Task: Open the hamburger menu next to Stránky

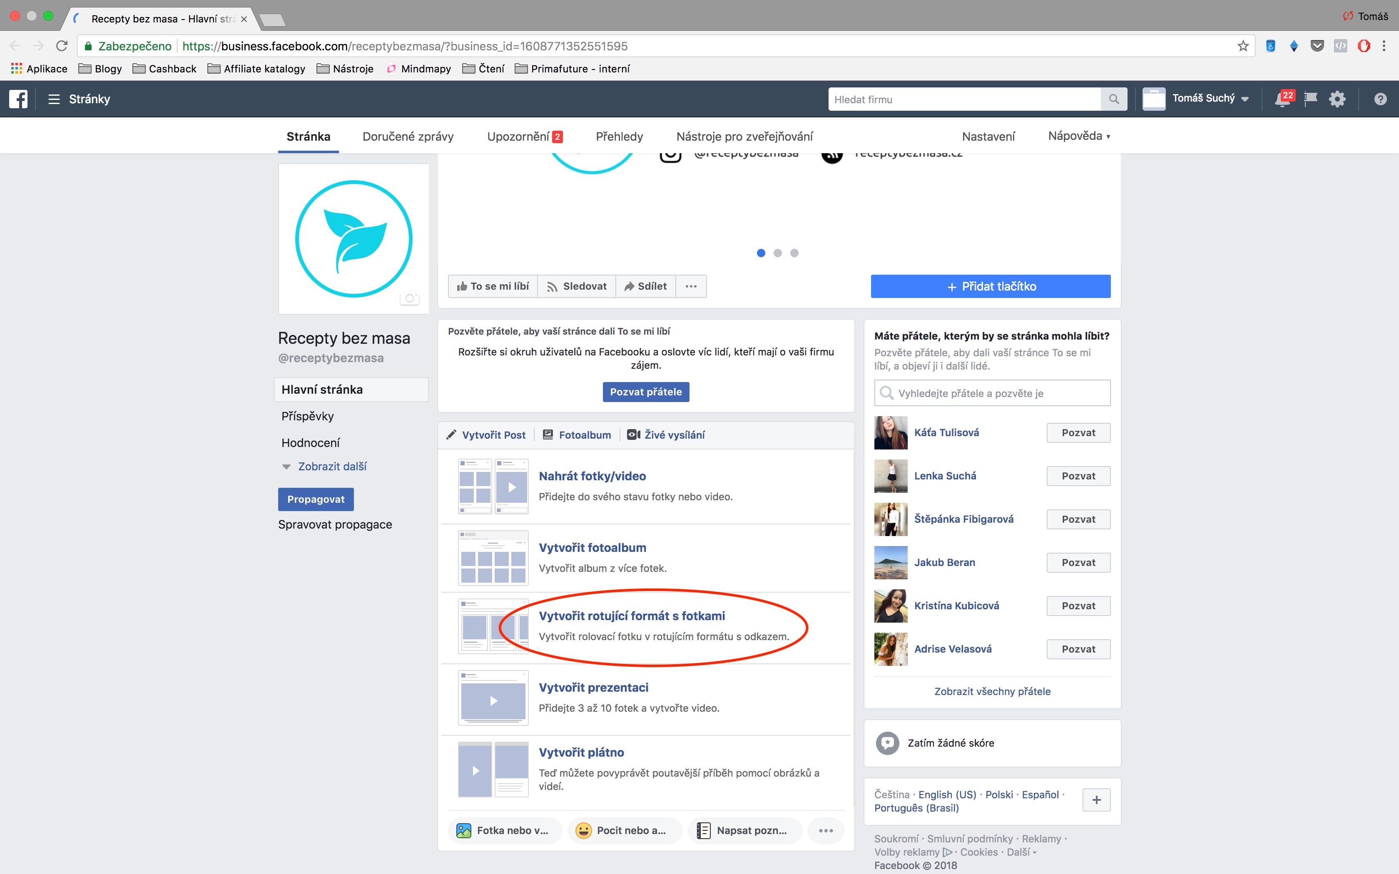Action: 54,99
